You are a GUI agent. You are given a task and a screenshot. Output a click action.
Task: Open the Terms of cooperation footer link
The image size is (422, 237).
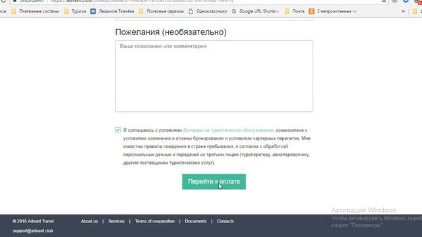(x=155, y=221)
